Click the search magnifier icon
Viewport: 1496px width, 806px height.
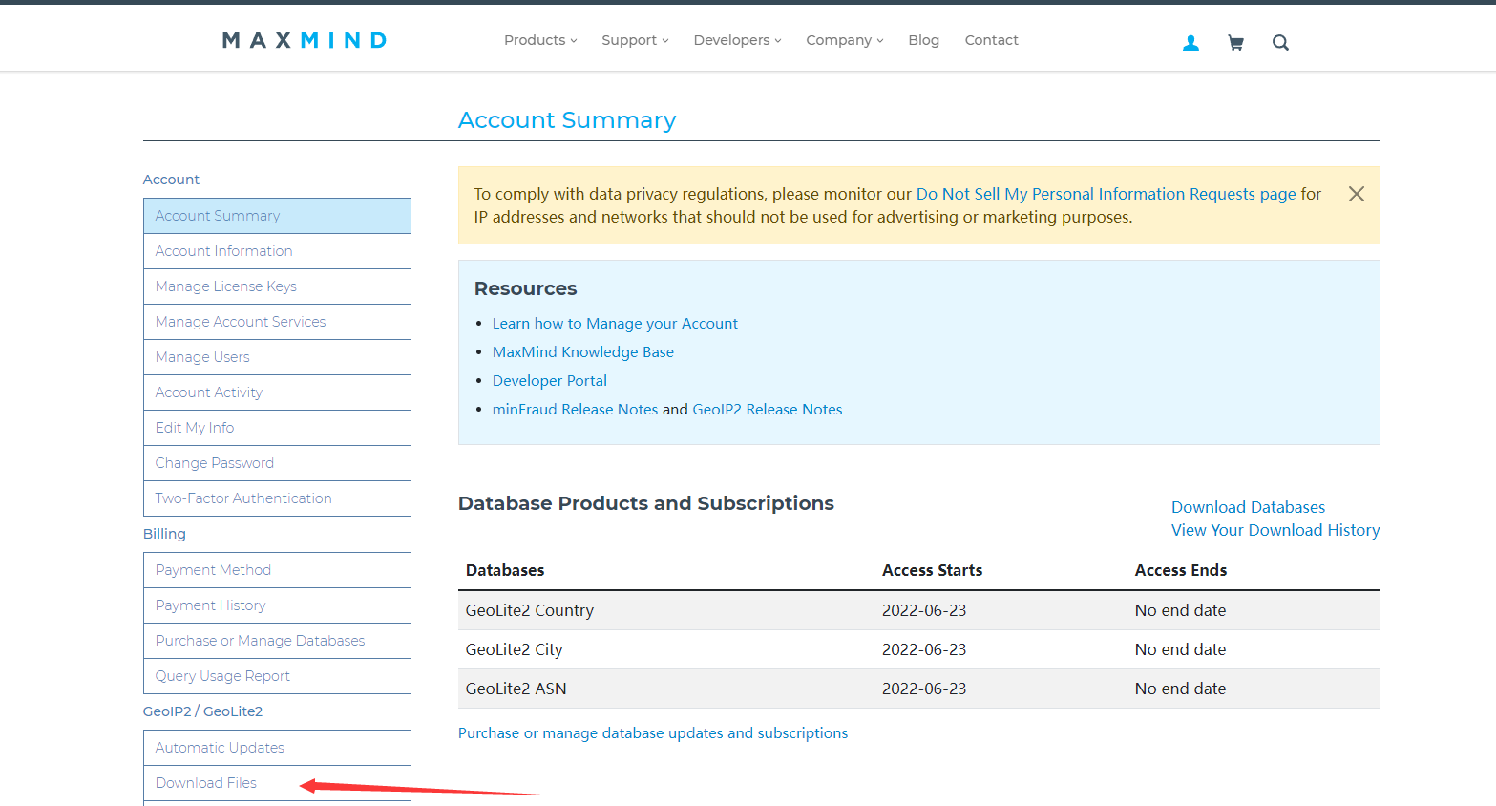tap(1280, 43)
